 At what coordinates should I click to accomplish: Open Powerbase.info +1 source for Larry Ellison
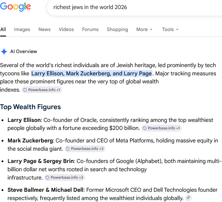click(162, 128)
